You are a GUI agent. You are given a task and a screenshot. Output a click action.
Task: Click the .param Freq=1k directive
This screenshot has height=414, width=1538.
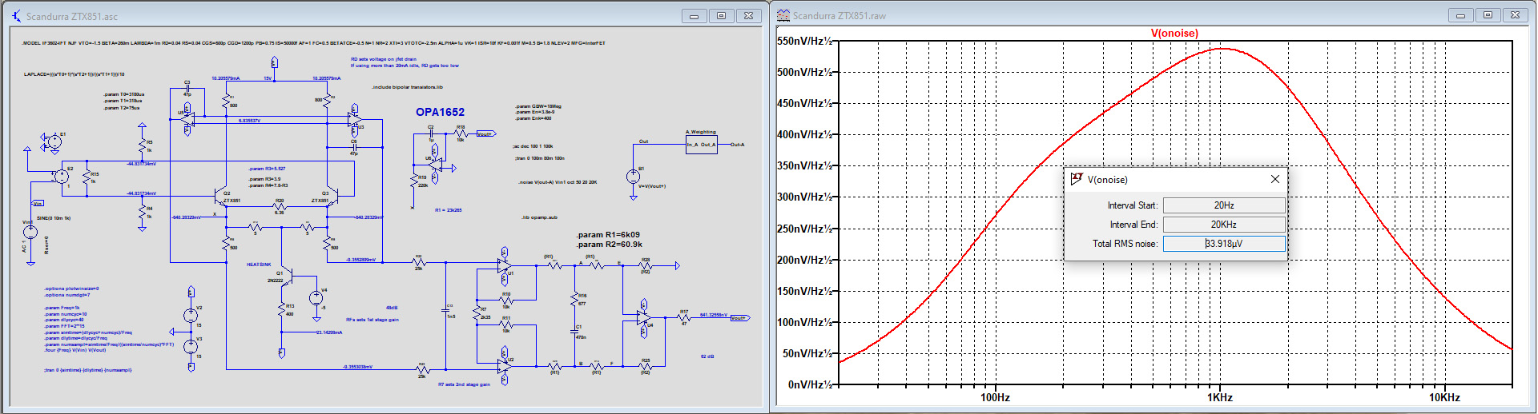click(62, 308)
